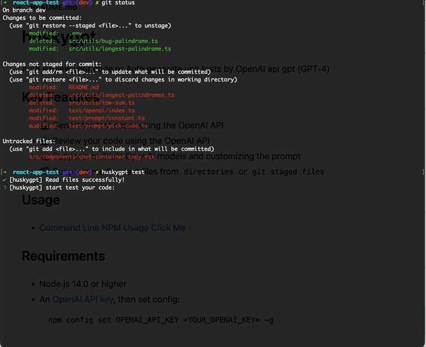Click the 'npm config set OPENAI_API_KEY' code line
This screenshot has width=426, height=347.
(x=161, y=320)
